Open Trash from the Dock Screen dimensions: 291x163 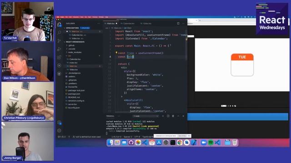coord(235,143)
